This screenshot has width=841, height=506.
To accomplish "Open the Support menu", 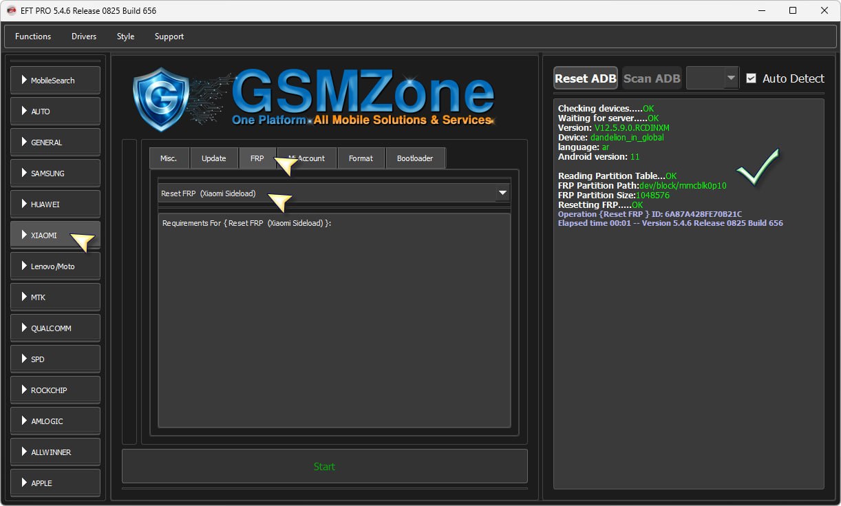I will [x=169, y=36].
